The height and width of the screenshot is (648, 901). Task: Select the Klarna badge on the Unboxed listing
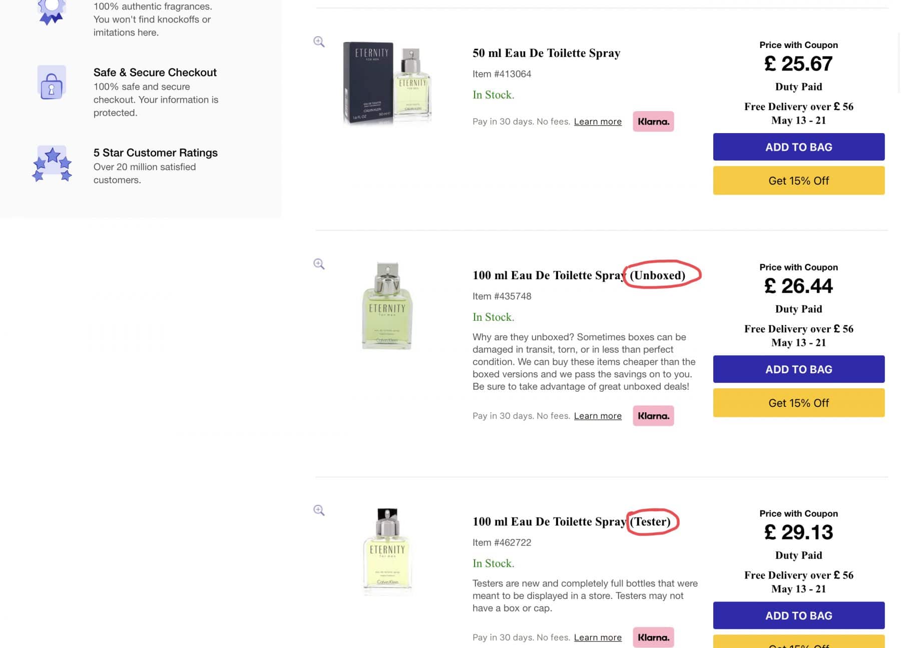pos(653,415)
